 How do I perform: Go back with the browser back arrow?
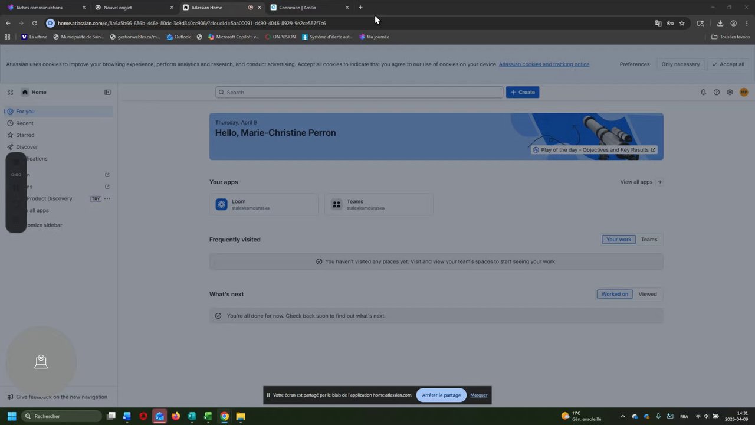(x=8, y=23)
